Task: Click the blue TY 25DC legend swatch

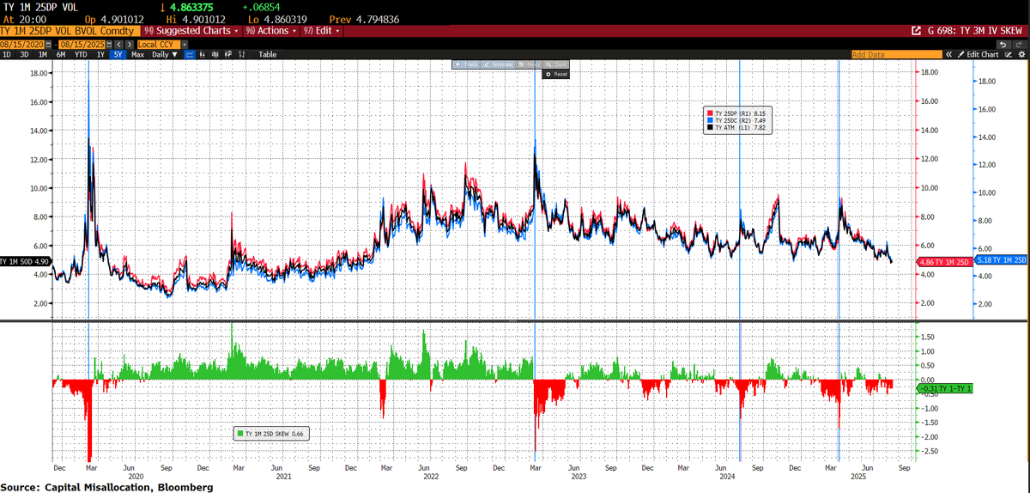Action: tap(708, 120)
